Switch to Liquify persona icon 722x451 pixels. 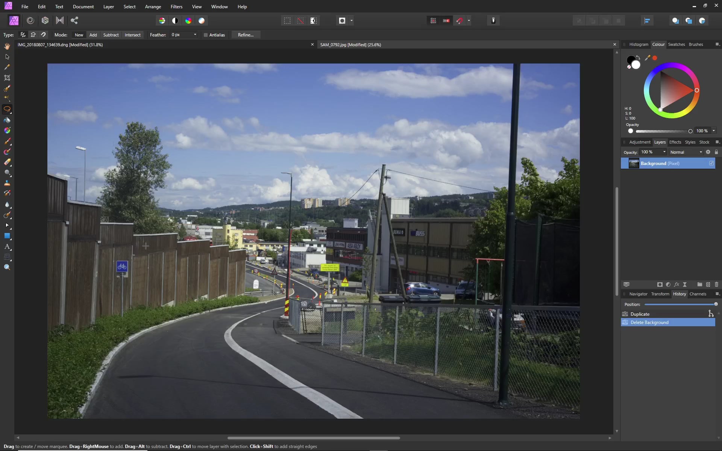click(30, 21)
